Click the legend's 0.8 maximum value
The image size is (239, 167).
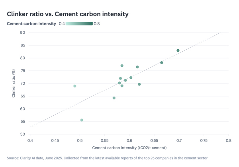coord(97,23)
